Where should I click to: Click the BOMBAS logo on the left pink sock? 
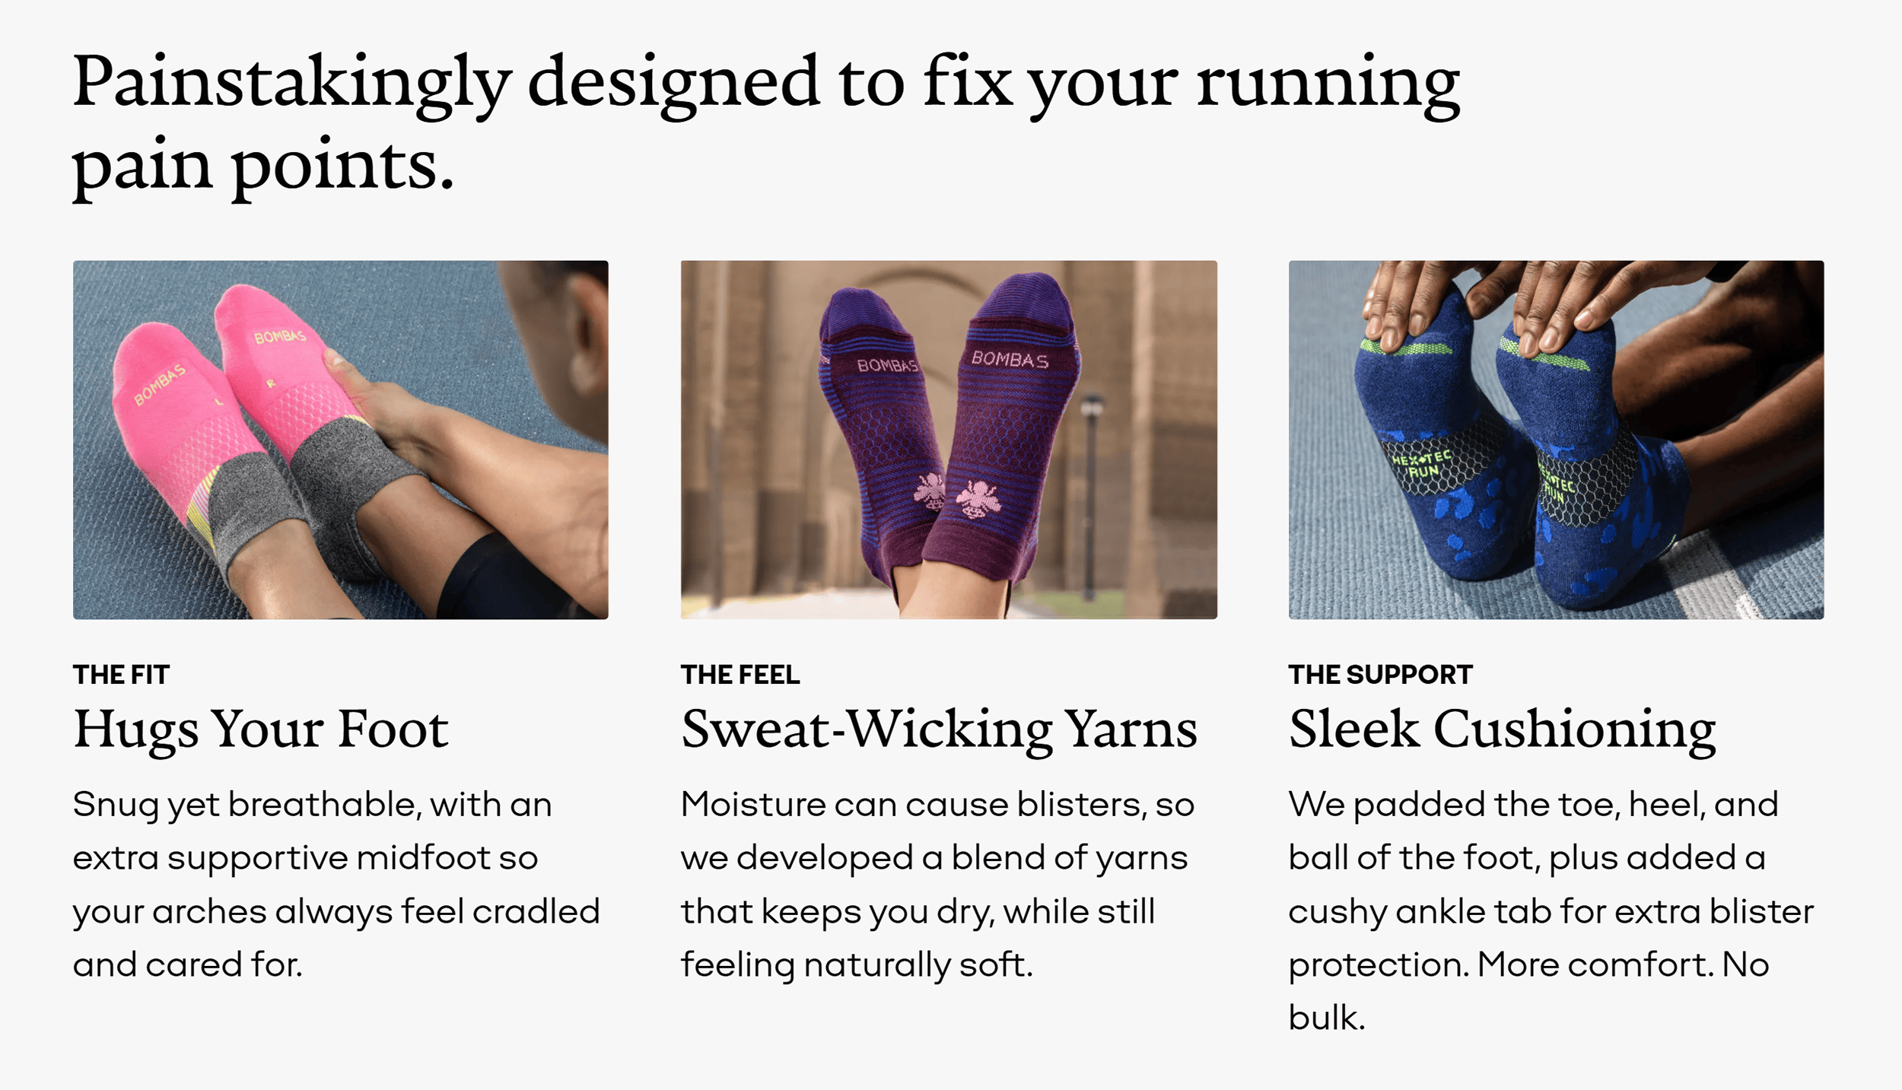(x=160, y=384)
